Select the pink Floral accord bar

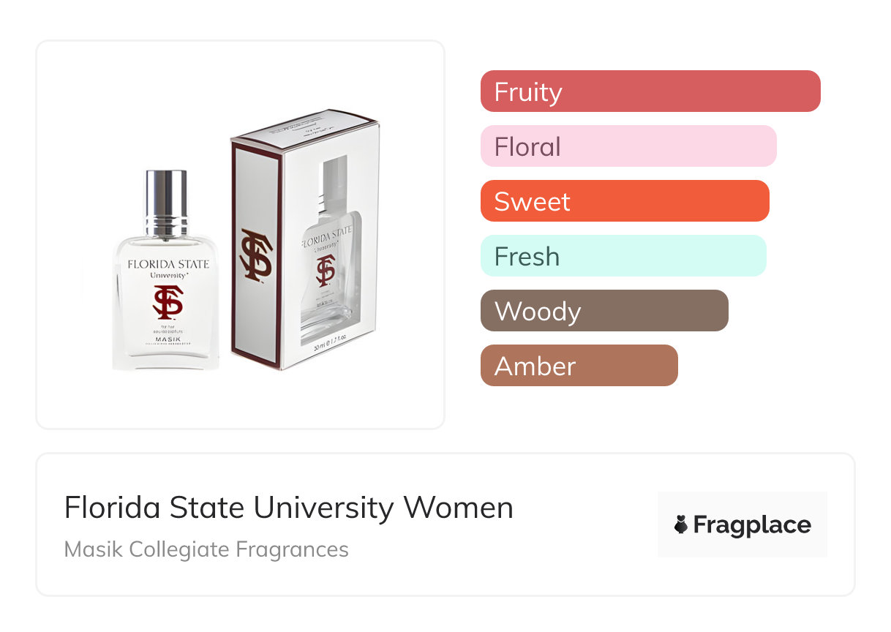click(x=628, y=146)
